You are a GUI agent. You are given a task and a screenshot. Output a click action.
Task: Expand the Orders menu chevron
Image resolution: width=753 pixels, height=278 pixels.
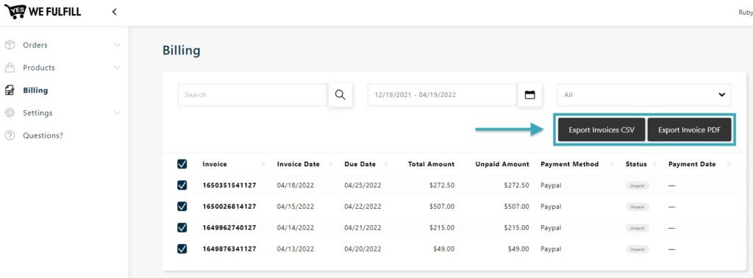tap(117, 45)
